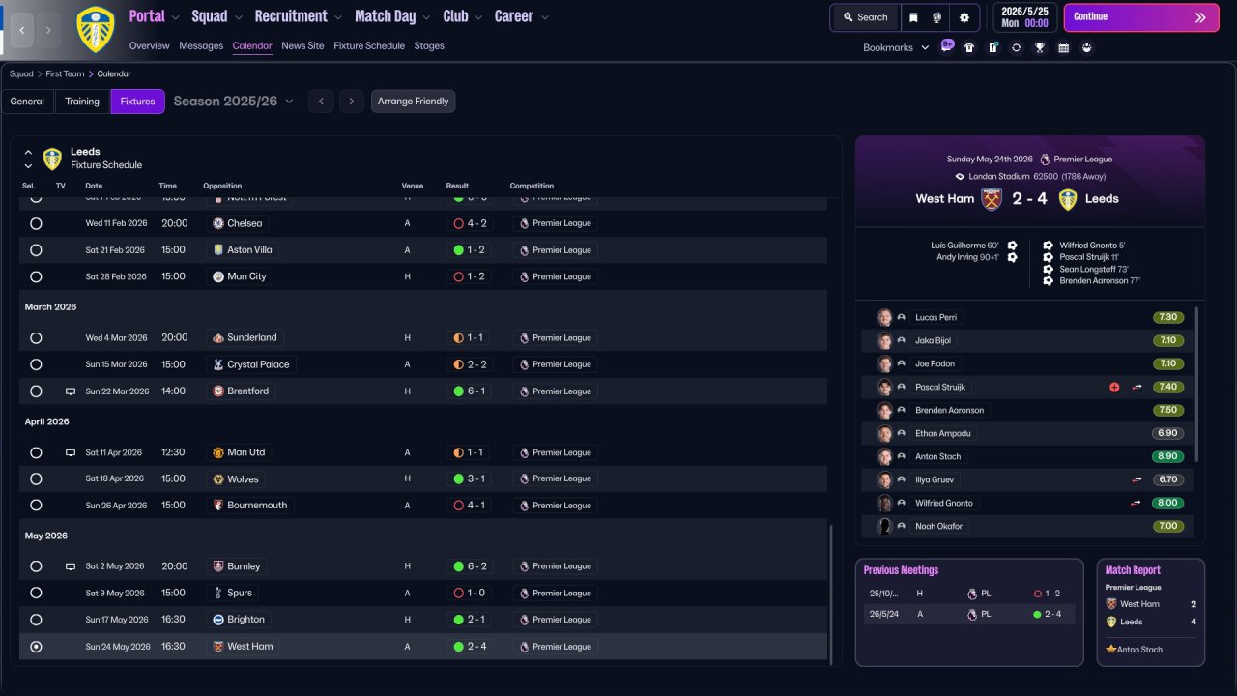The width and height of the screenshot is (1237, 696).
Task: Click the player ratings list scrollbar
Action: [x=1197, y=384]
